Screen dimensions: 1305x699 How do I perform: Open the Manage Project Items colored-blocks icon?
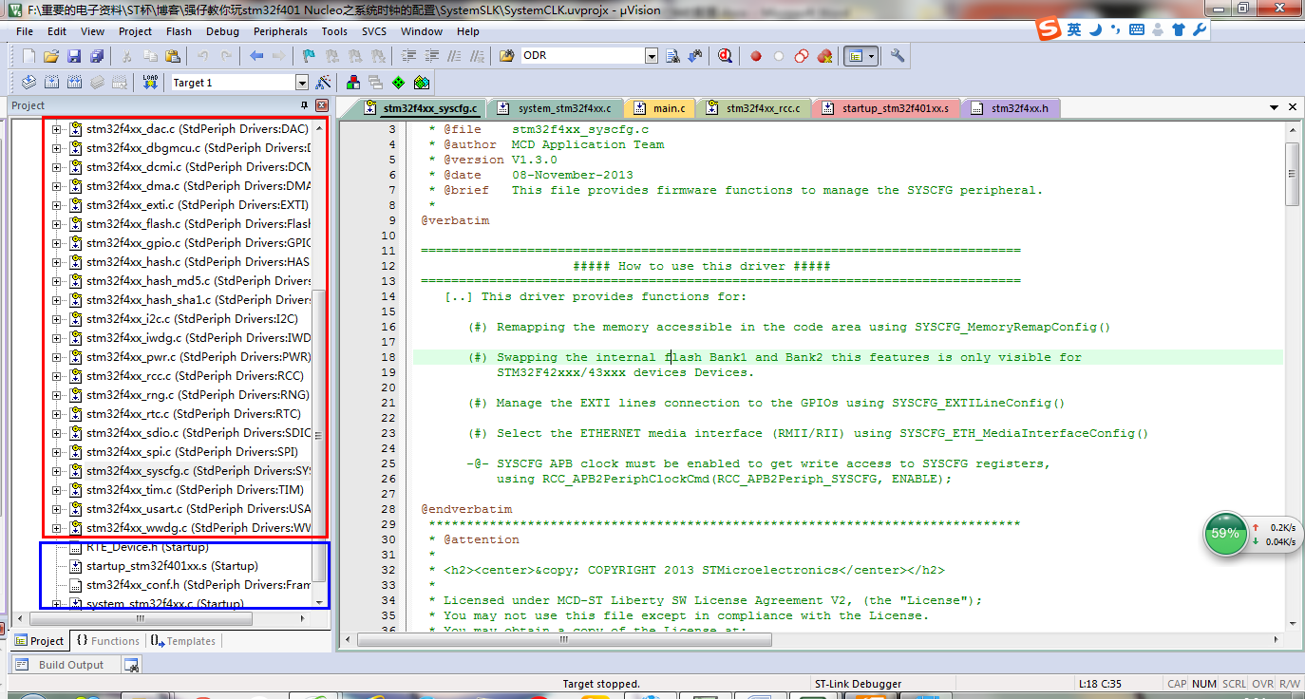pyautogui.click(x=353, y=83)
